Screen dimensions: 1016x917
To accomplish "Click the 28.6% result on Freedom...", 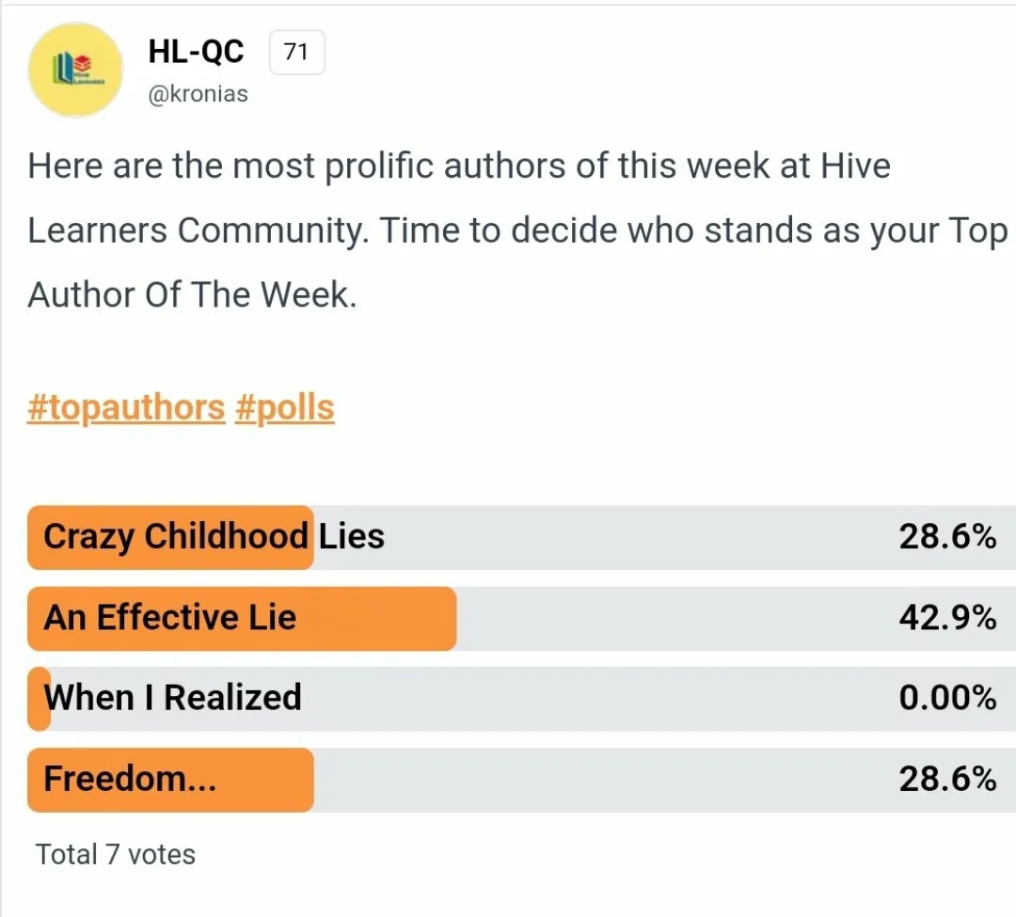I will coord(947,779).
